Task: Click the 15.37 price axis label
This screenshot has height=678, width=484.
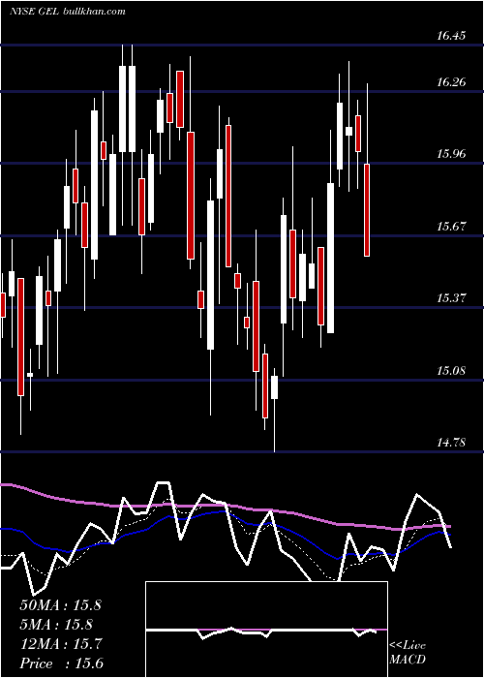Action: (451, 298)
